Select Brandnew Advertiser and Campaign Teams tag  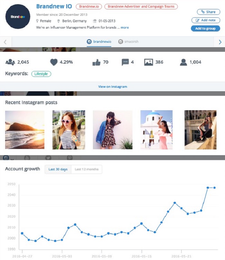pos(141,6)
